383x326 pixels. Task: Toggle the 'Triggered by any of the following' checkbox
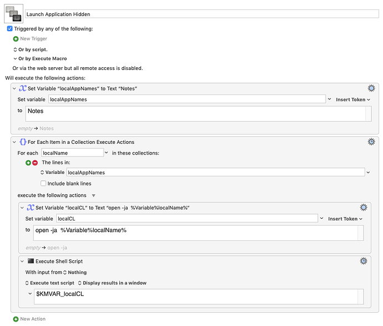(10, 28)
